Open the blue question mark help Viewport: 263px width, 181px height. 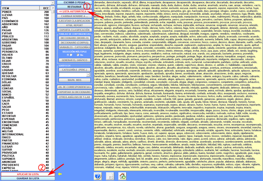[98, 176]
